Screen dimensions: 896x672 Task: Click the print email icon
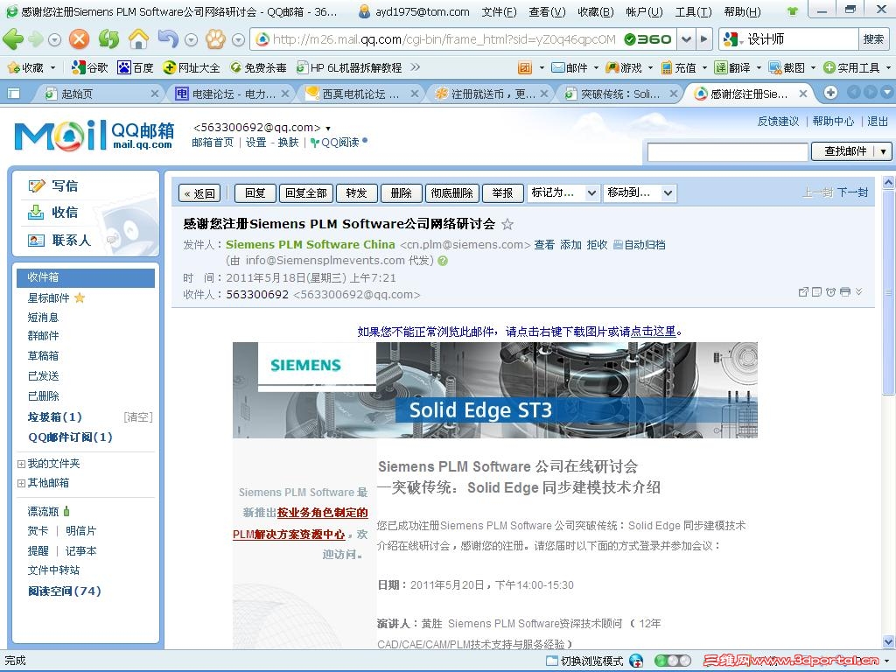(x=845, y=292)
